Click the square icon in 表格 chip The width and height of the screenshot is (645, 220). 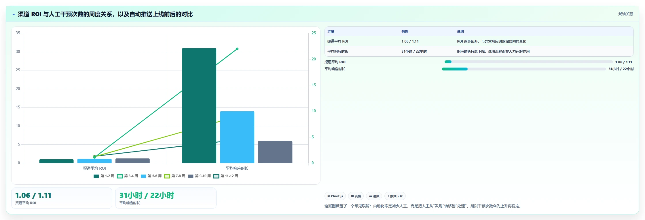pos(352,196)
